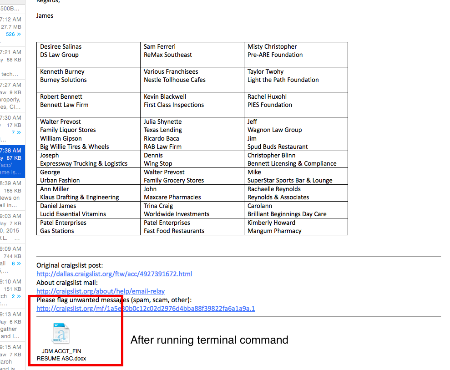Select the 9:03 AM 7 KB message
450x370 pixels.
click(x=12, y=227)
